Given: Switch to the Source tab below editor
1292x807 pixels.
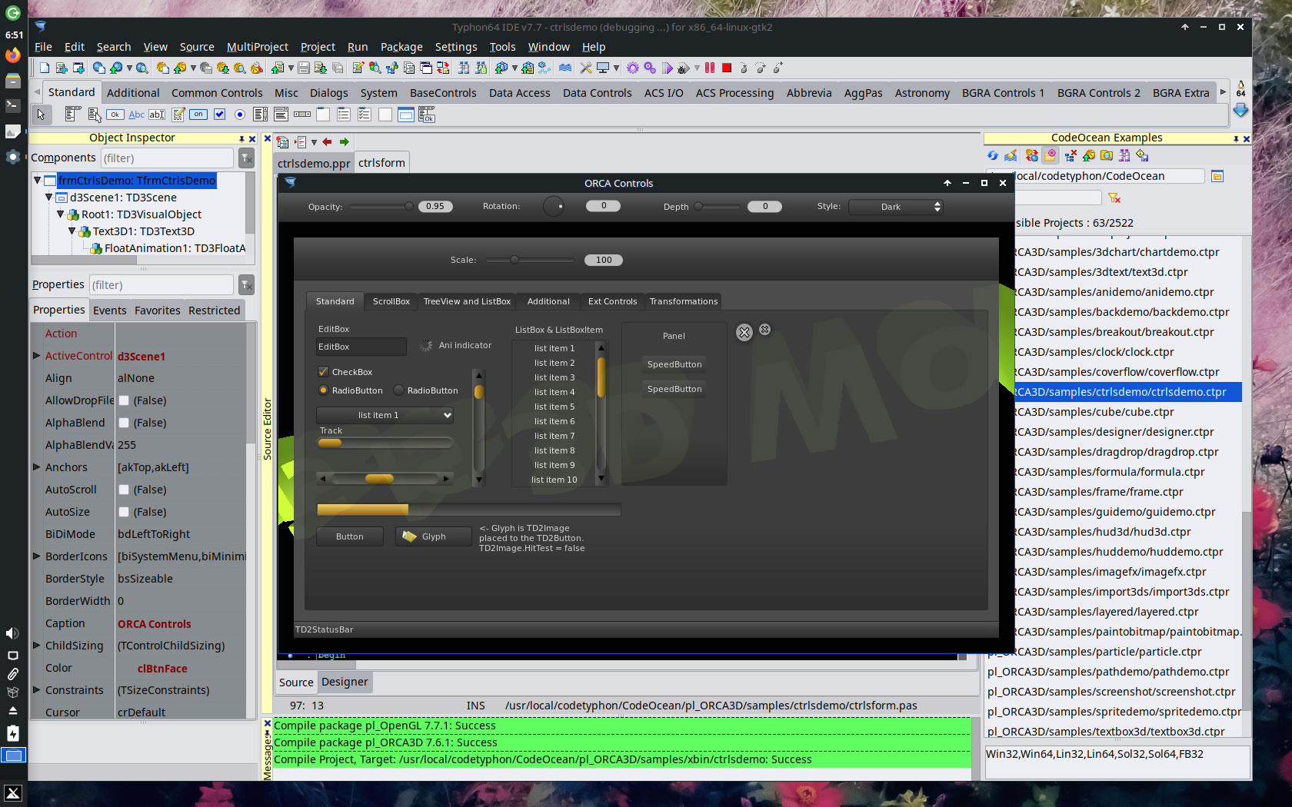Looking at the screenshot, I should pyautogui.click(x=296, y=682).
